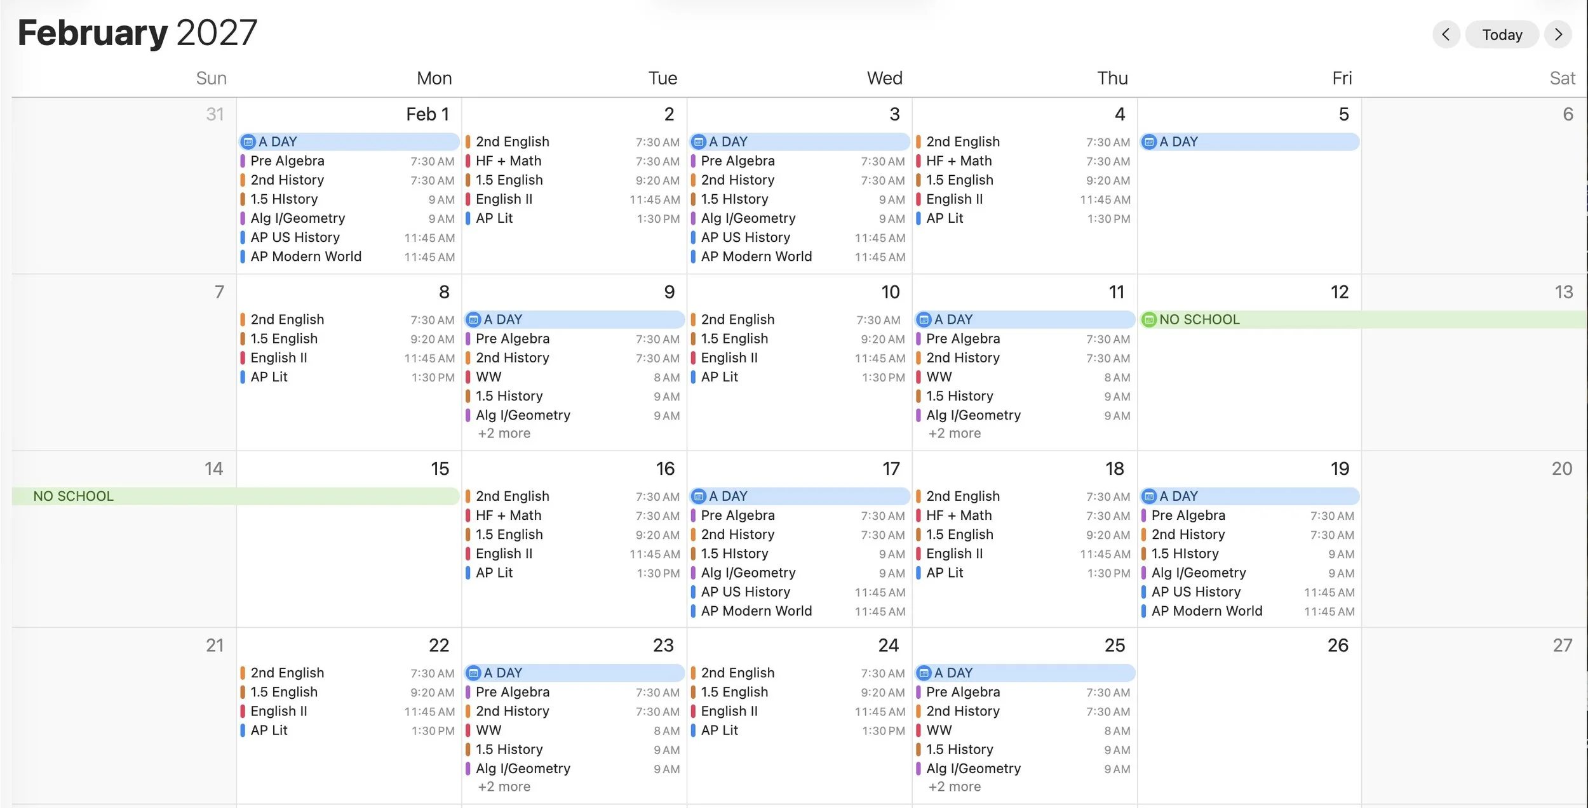Select the empty day February 26
Image resolution: width=1588 pixels, height=808 pixels.
point(1249,716)
